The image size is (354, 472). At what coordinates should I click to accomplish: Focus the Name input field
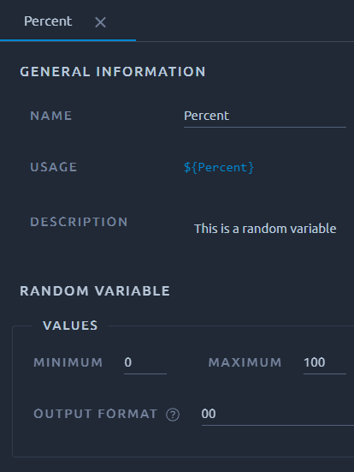265,117
